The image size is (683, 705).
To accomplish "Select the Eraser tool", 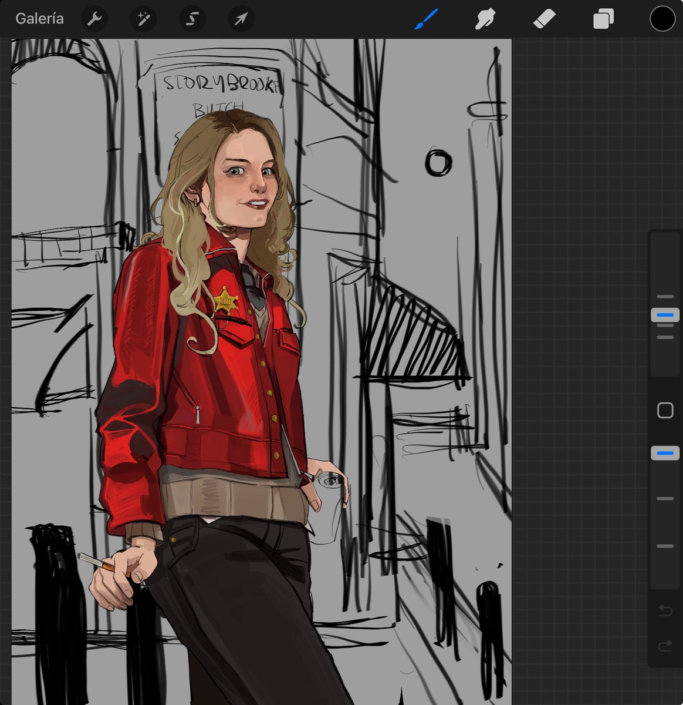I will point(544,19).
